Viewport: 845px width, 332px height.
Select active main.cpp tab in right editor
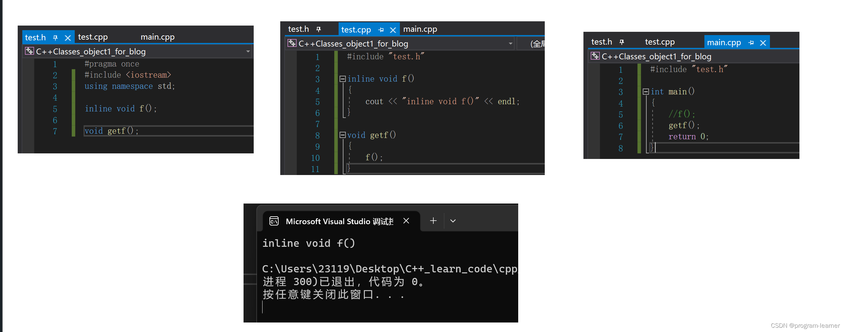coord(724,43)
